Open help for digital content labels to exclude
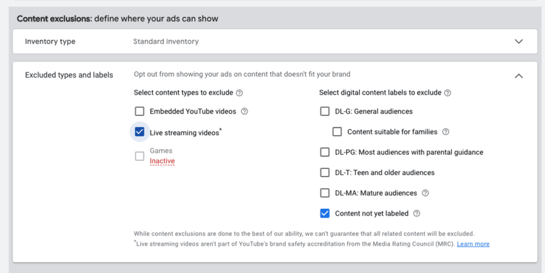545x273 pixels. (x=448, y=93)
